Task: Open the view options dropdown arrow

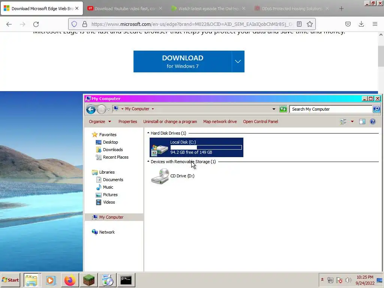Action: pyautogui.click(x=352, y=121)
